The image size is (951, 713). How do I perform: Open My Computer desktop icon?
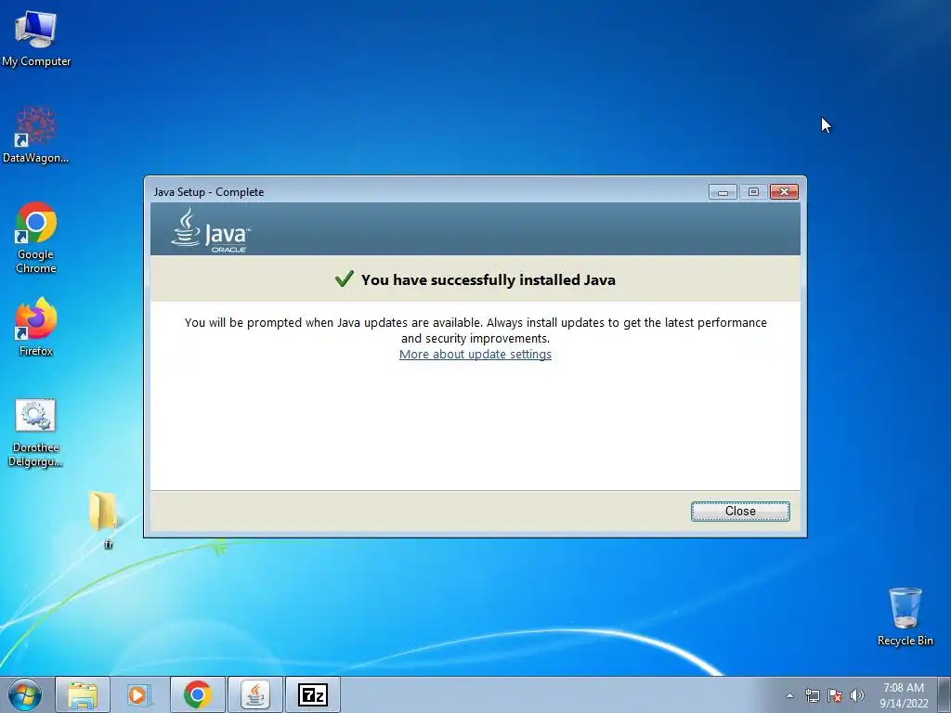click(36, 39)
